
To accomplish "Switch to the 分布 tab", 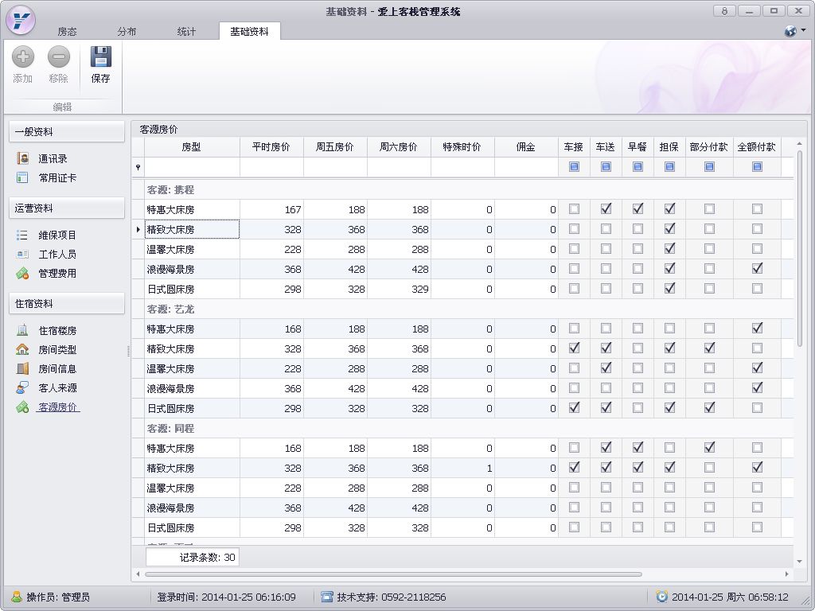I will click(x=127, y=32).
